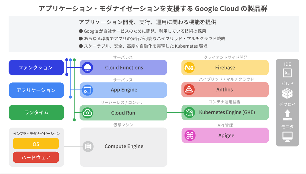Click the Cloud Functions cloud icon

tap(88, 67)
